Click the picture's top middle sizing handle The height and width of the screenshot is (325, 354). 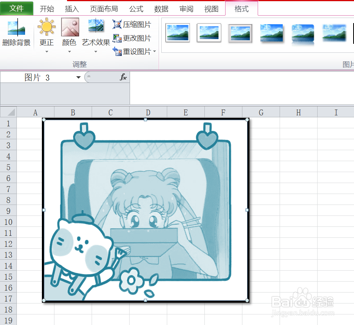(145, 120)
